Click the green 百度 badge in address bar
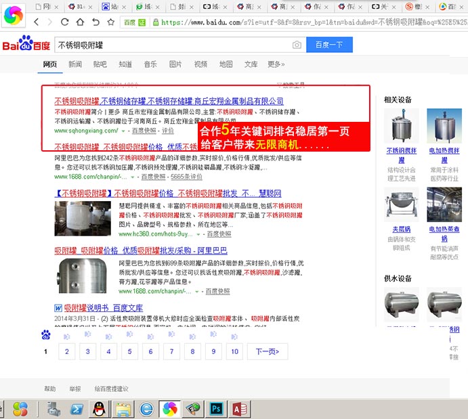The width and height of the screenshot is (468, 419). (135, 22)
